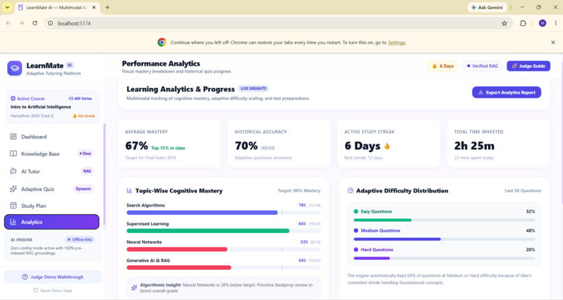Click the 6d streak flame label
The width and height of the screenshot is (563, 300).
click(x=84, y=116)
